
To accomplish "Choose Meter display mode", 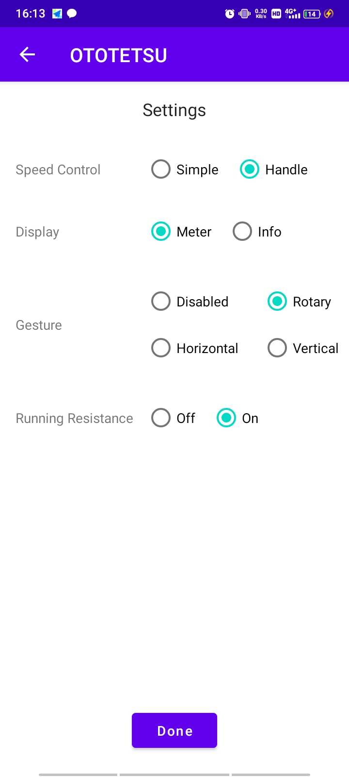I will (161, 232).
